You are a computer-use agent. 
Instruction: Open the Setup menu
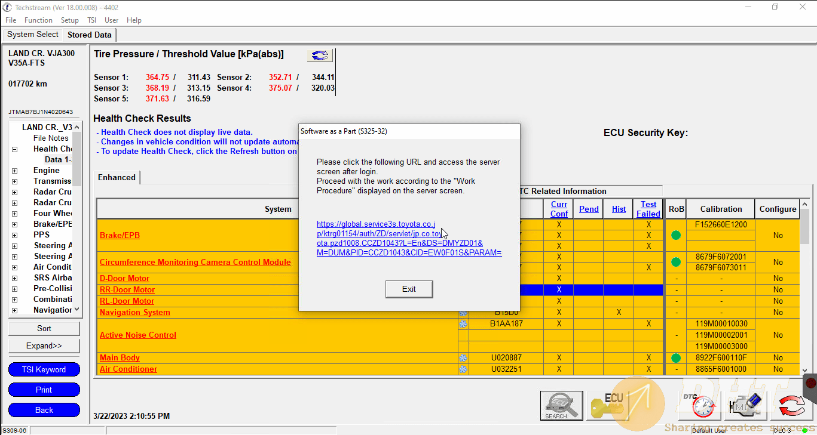pos(69,20)
